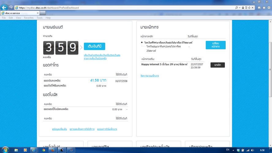The height and width of the screenshot is (153, 272).
Task: Click the taskbar clock 6:58
Action: pos(262,150)
